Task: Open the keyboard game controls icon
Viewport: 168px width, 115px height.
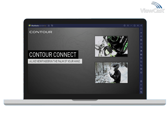Action: (141, 44)
